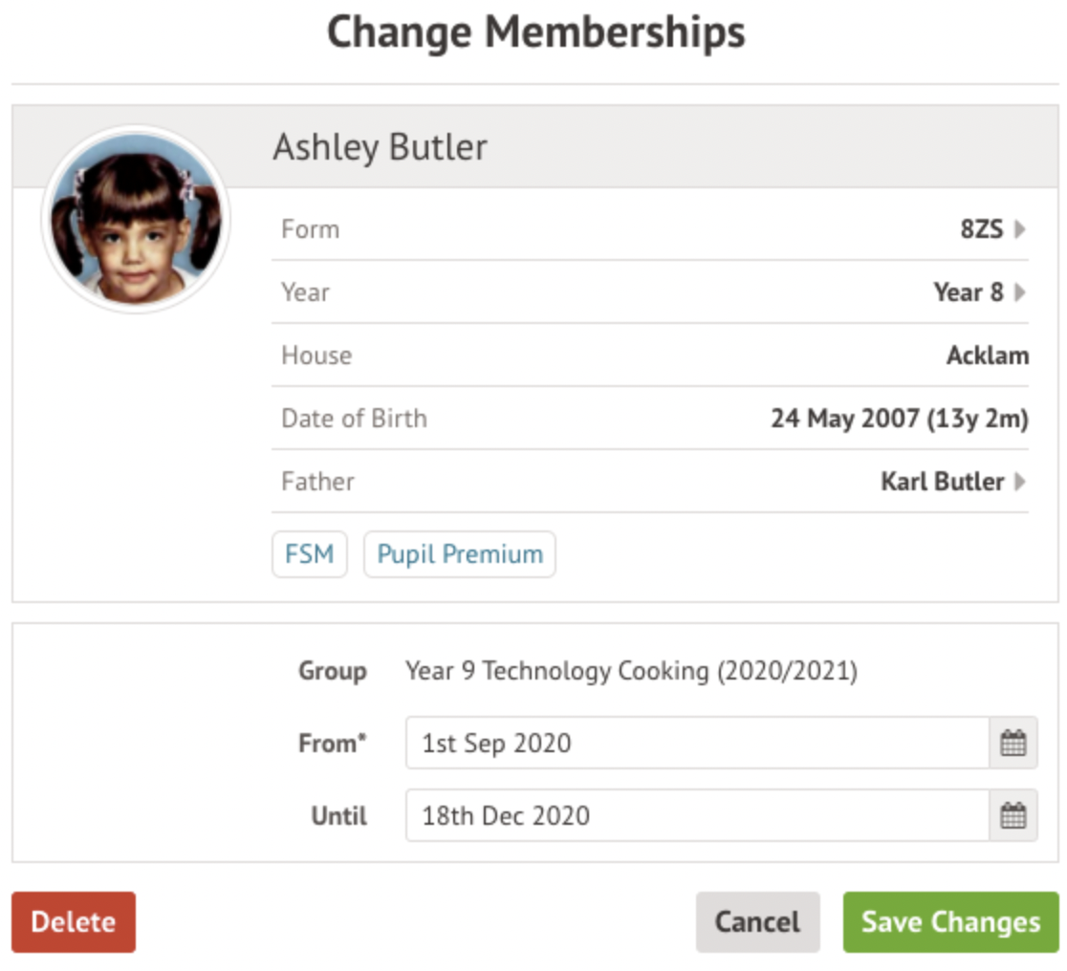Viewport: 1067px width, 971px height.
Task: Open the From date calendar picker
Action: (x=1013, y=743)
